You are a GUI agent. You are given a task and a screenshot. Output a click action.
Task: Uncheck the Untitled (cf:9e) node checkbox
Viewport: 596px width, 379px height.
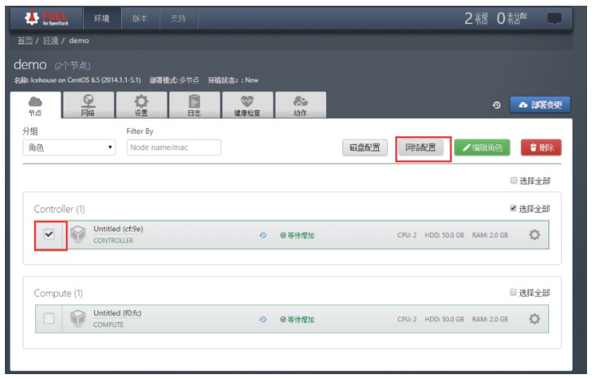(x=49, y=234)
